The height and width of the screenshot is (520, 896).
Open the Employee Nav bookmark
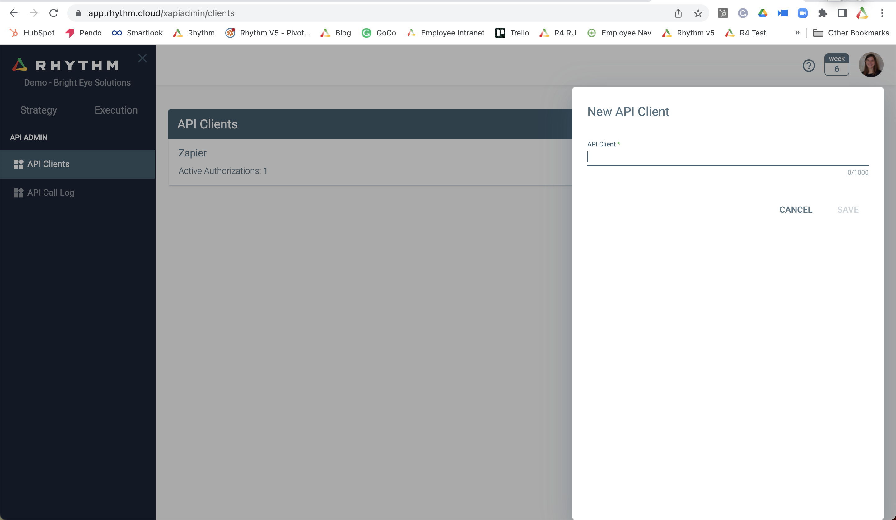(619, 33)
